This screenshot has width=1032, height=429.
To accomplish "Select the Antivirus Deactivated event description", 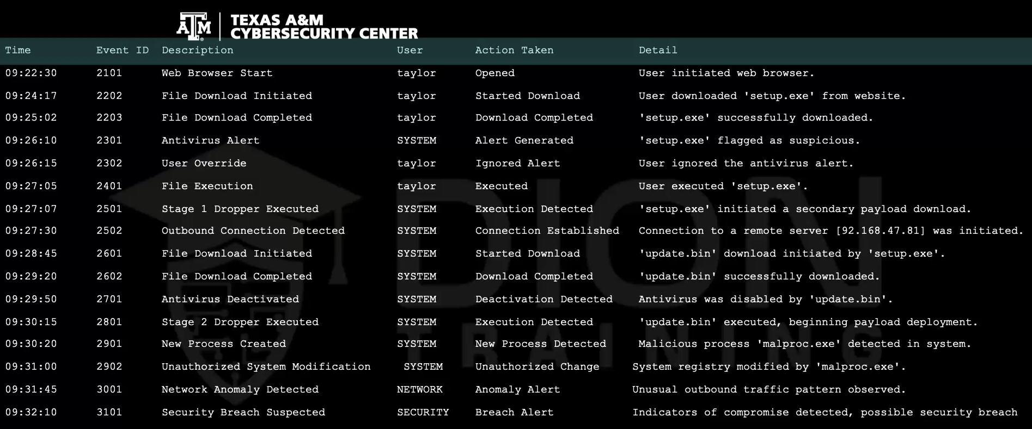I will 230,299.
